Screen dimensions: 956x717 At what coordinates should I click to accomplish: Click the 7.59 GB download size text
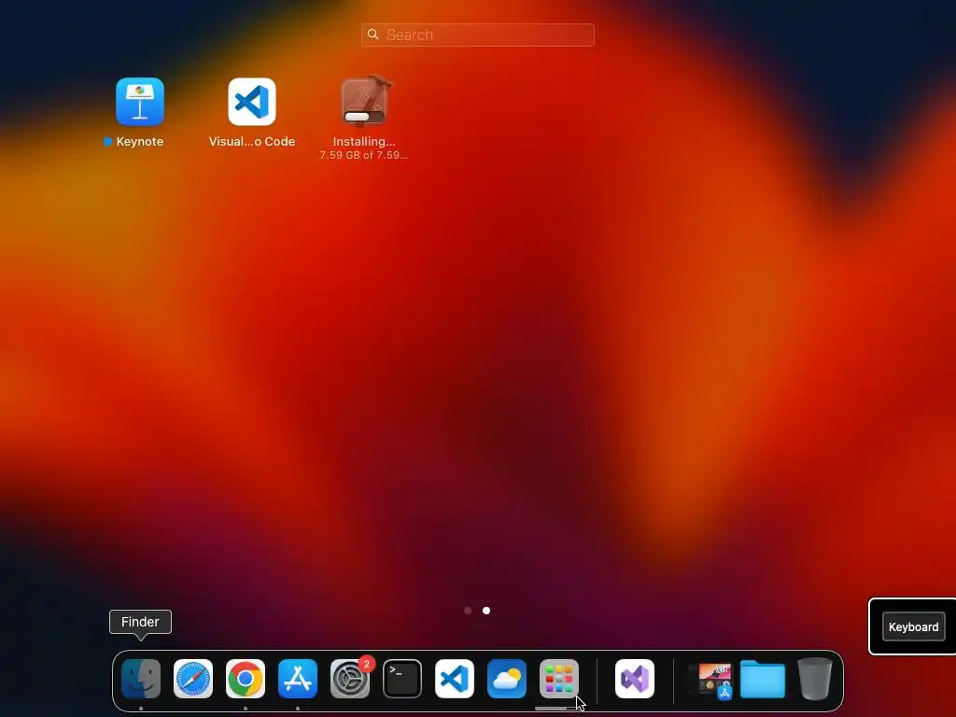(x=364, y=155)
